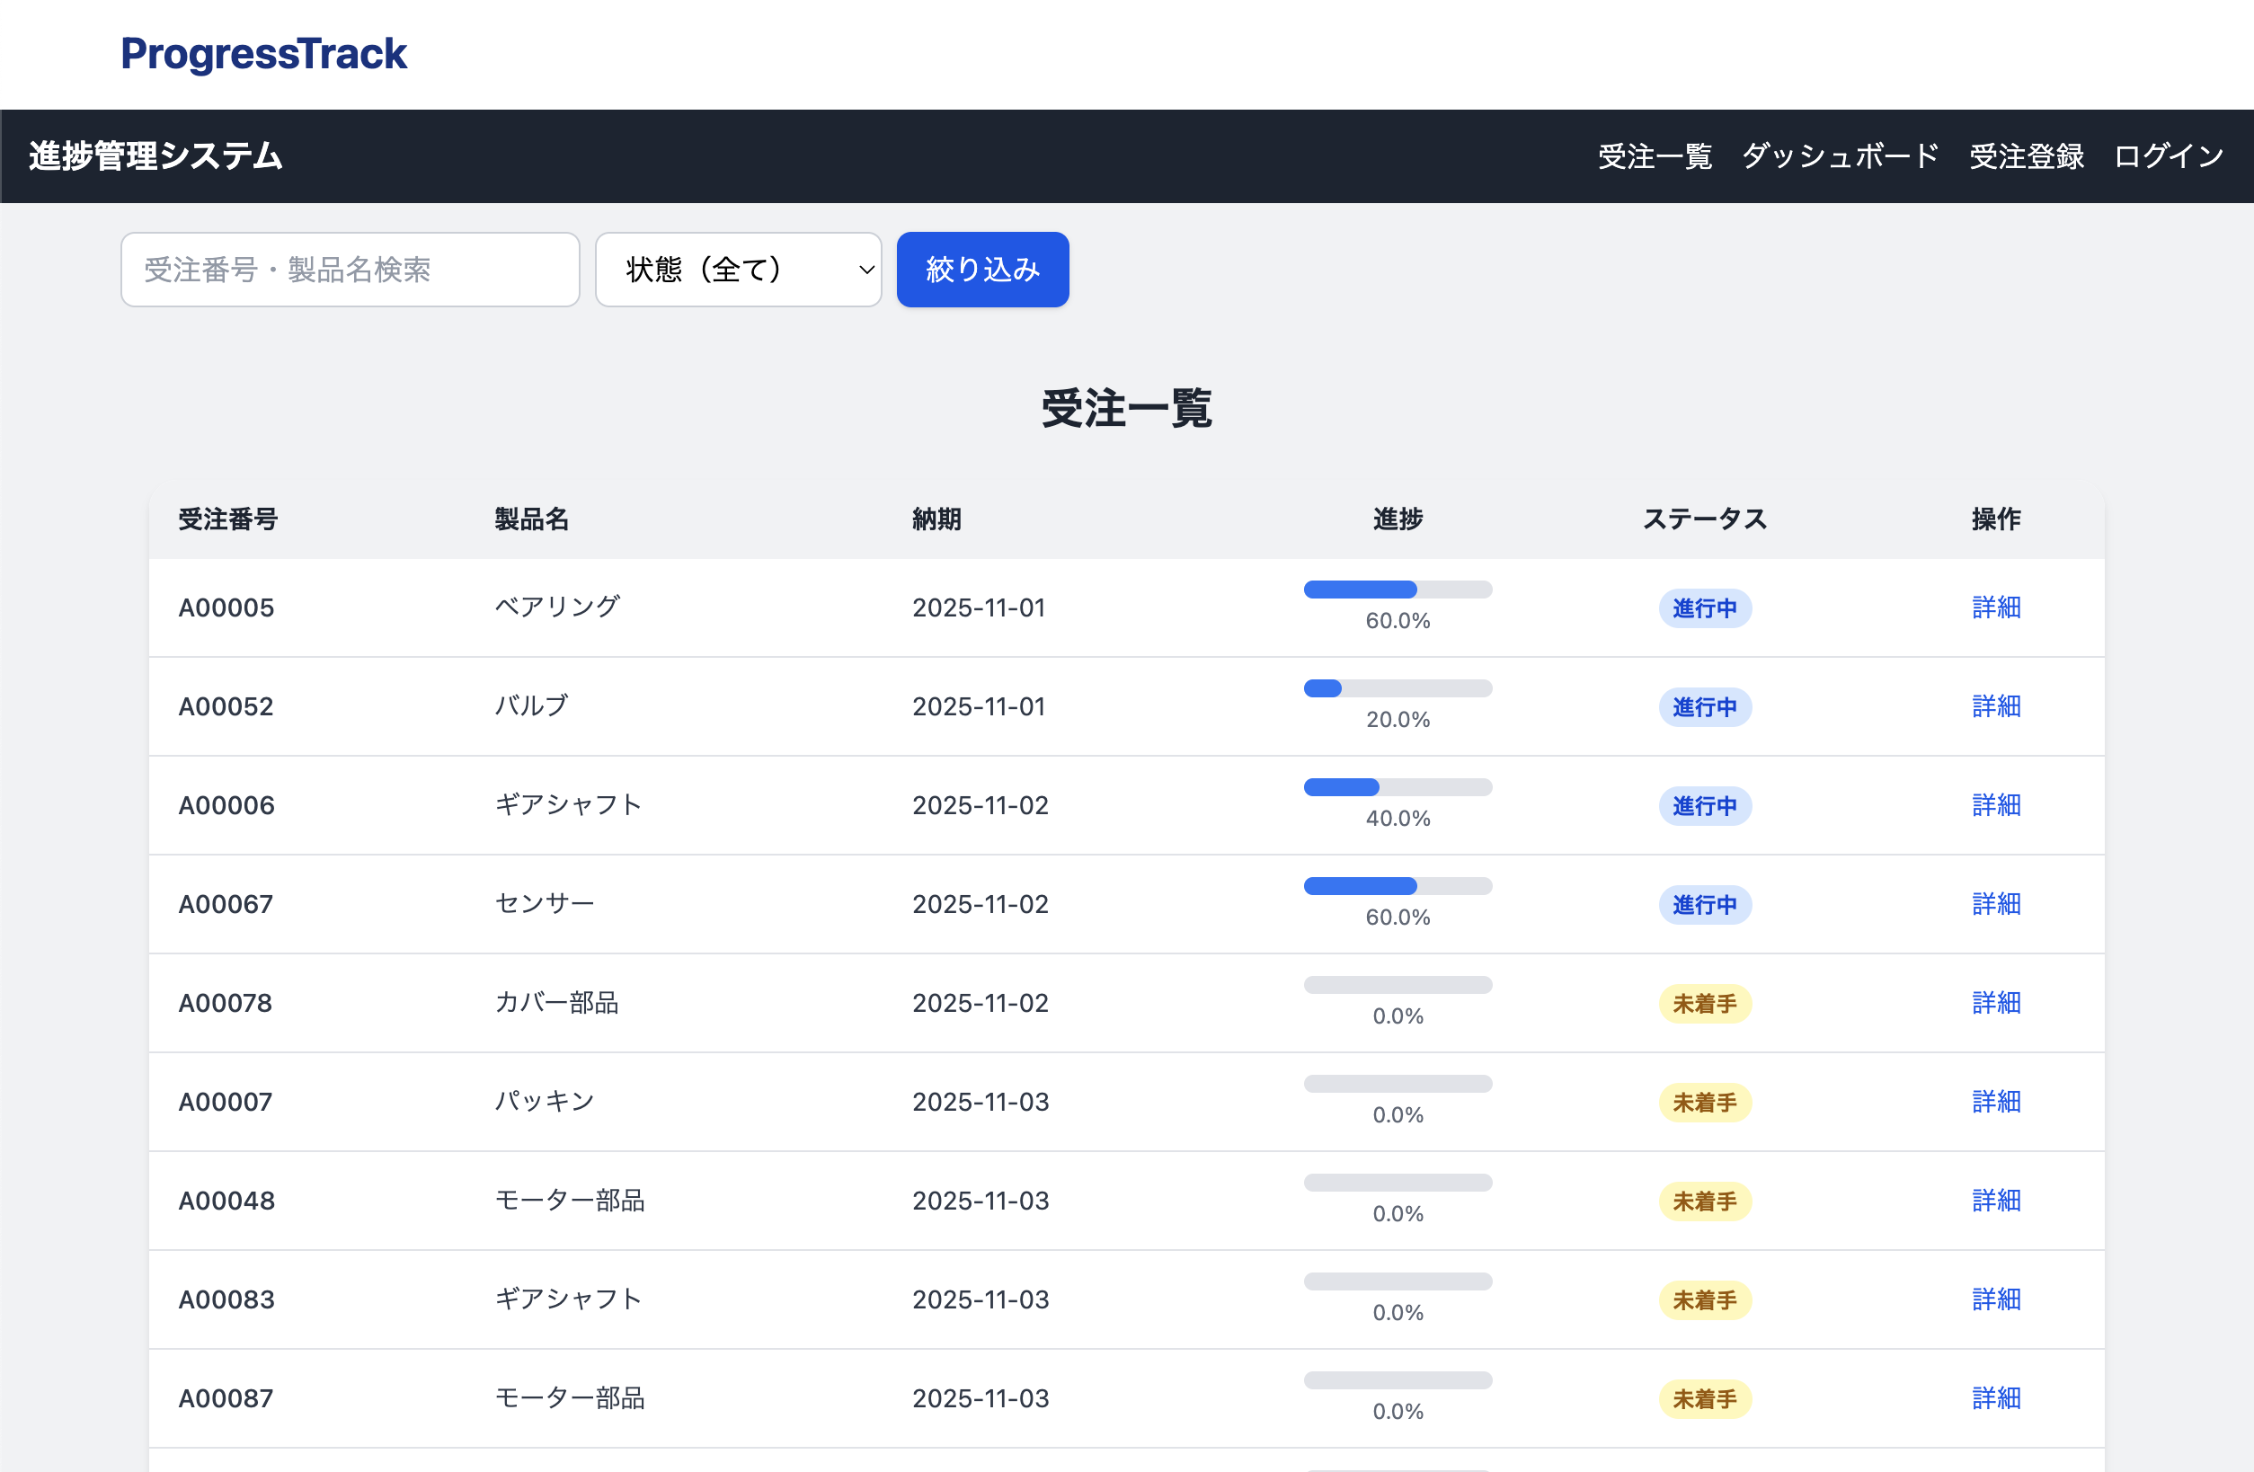Viewport: 2254px width, 1472px height.
Task: Click ログイン in the top navigation
Action: click(x=2169, y=156)
